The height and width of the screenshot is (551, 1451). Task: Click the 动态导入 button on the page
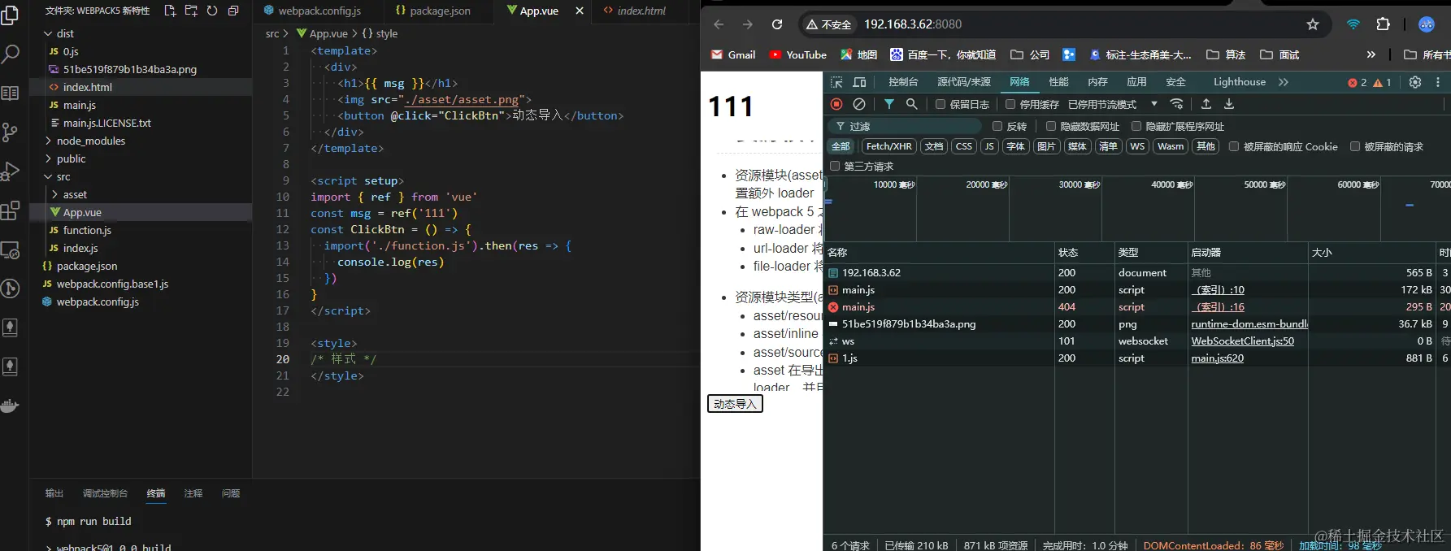click(735, 404)
